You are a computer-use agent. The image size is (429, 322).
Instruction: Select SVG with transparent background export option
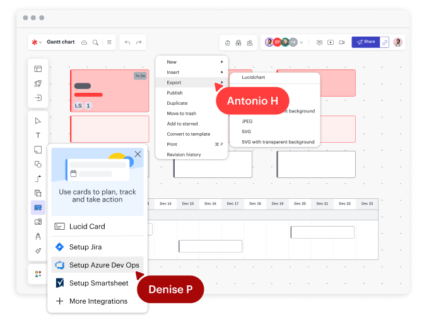pyautogui.click(x=278, y=142)
